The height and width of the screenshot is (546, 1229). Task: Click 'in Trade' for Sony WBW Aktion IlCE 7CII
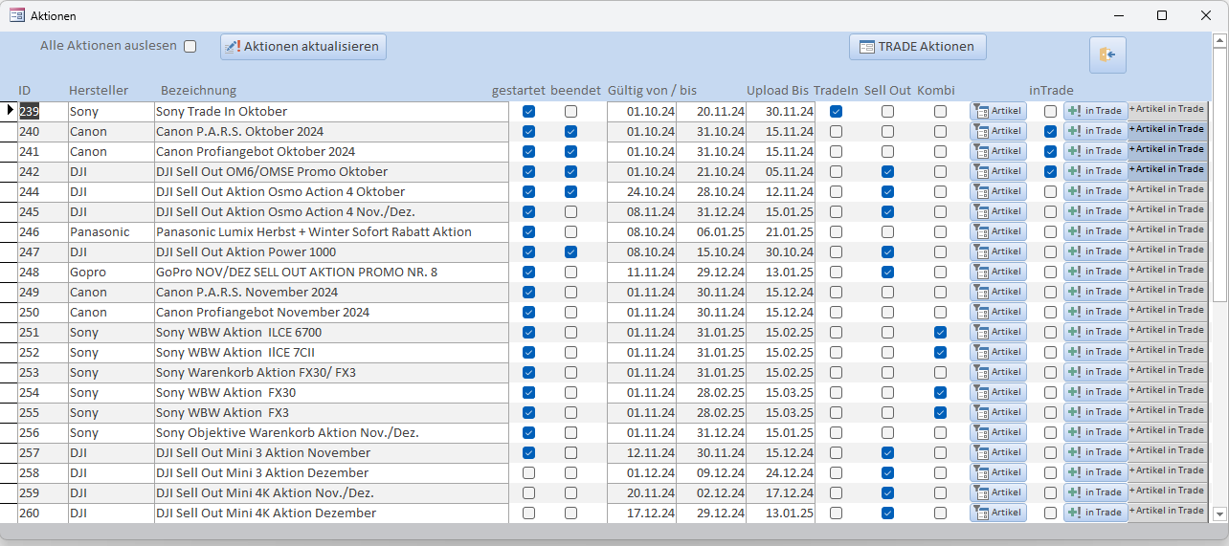[x=1095, y=352]
